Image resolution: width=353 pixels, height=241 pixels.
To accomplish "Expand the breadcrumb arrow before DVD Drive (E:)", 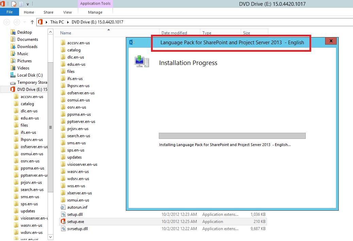I will point(68,22).
